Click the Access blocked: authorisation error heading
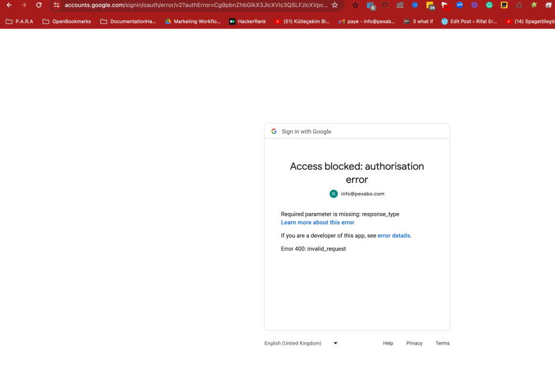The image size is (555, 381). coord(357,173)
